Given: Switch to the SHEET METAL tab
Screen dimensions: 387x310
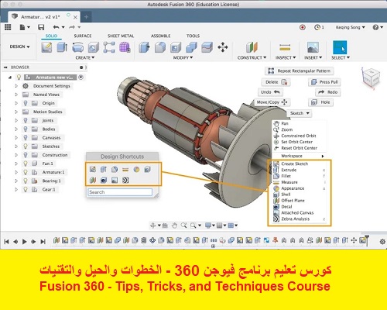Looking at the screenshot, I should pos(121,36).
